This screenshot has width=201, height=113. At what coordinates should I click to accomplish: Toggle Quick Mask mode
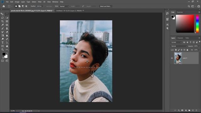point(3,61)
